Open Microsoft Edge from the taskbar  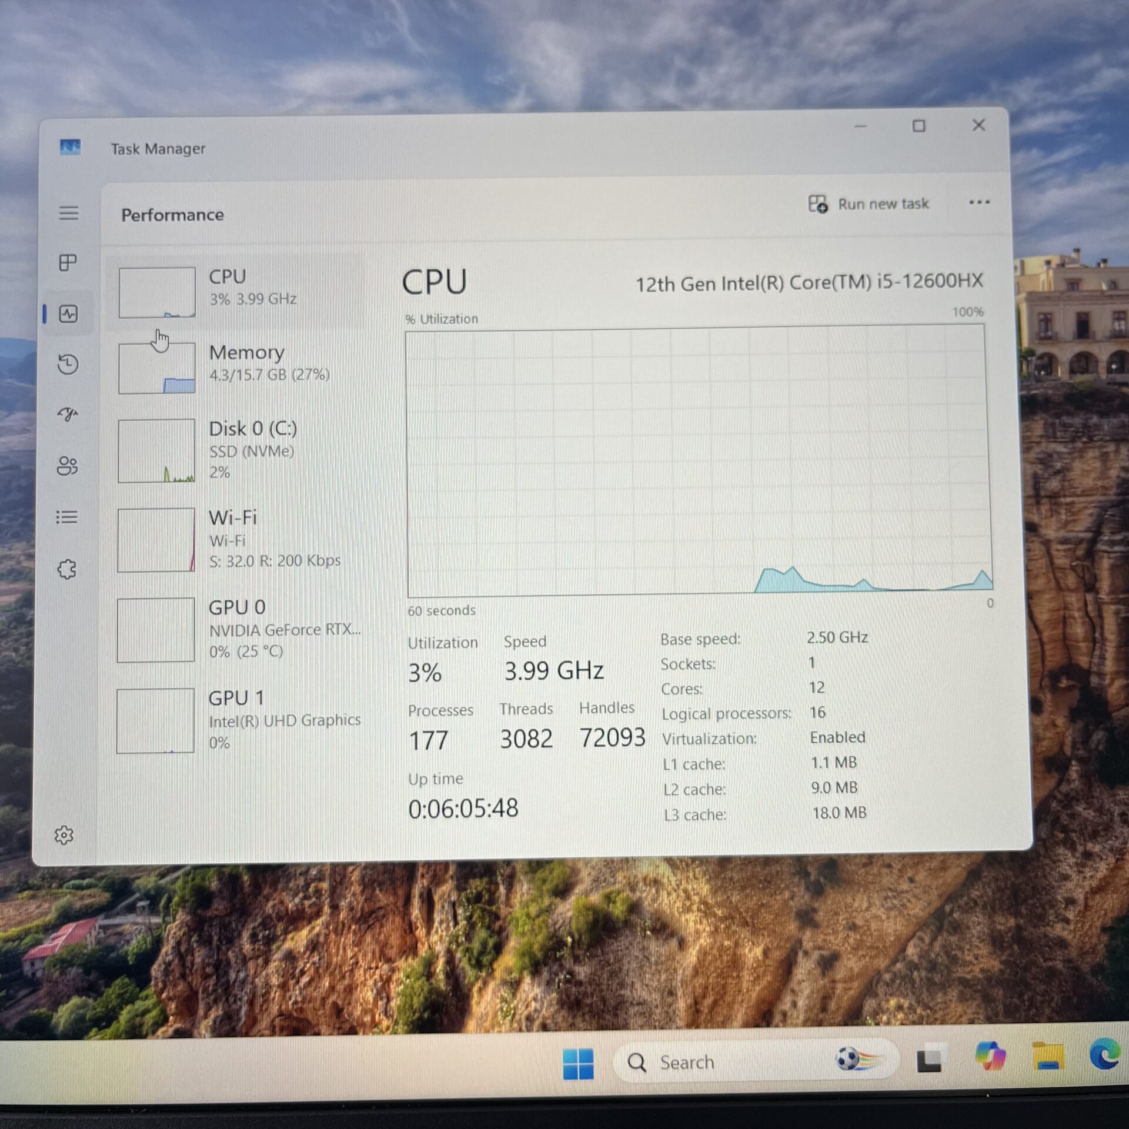[x=1105, y=1054]
